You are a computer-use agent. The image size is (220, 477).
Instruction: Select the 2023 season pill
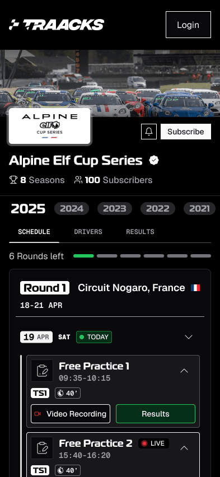point(115,208)
